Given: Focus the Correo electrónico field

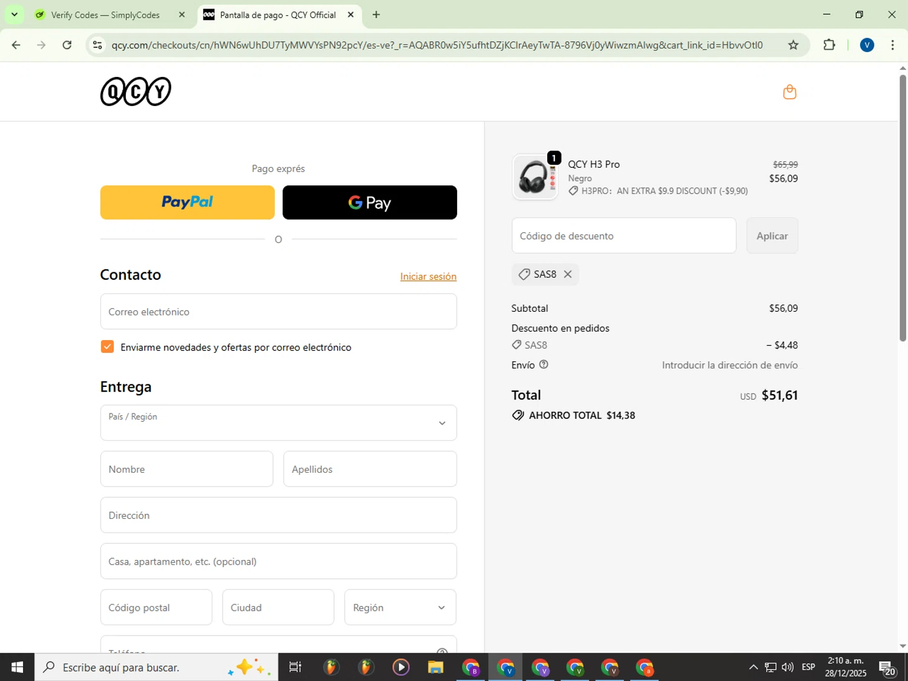Looking at the screenshot, I should 278,312.
